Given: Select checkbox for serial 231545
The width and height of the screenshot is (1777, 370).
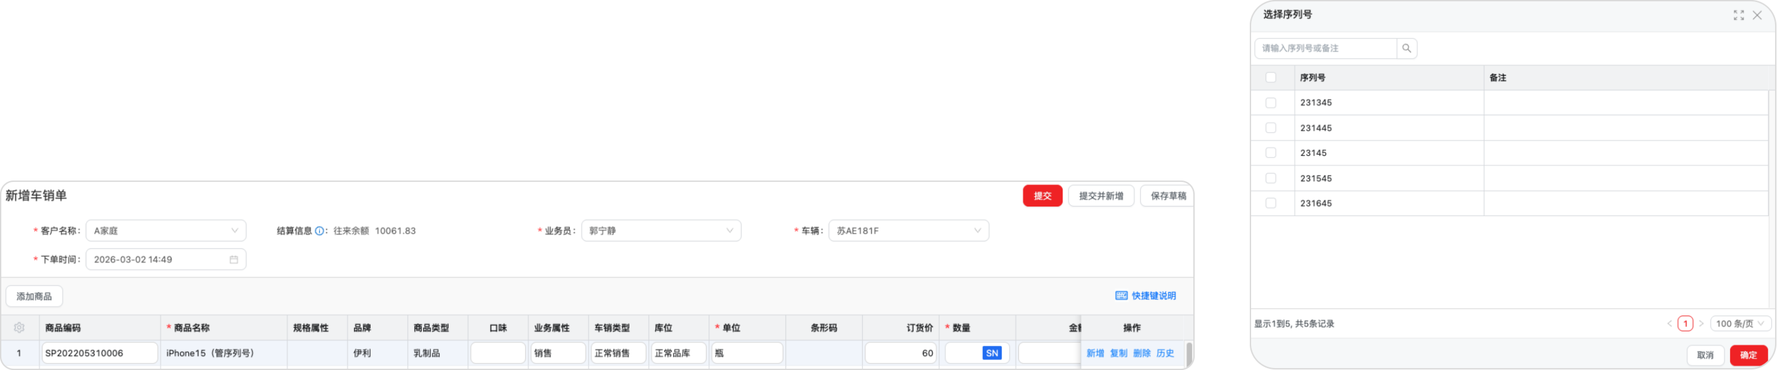Looking at the screenshot, I should pos(1271,178).
